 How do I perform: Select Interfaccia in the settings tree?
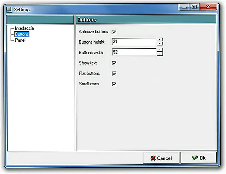[x=24, y=28]
